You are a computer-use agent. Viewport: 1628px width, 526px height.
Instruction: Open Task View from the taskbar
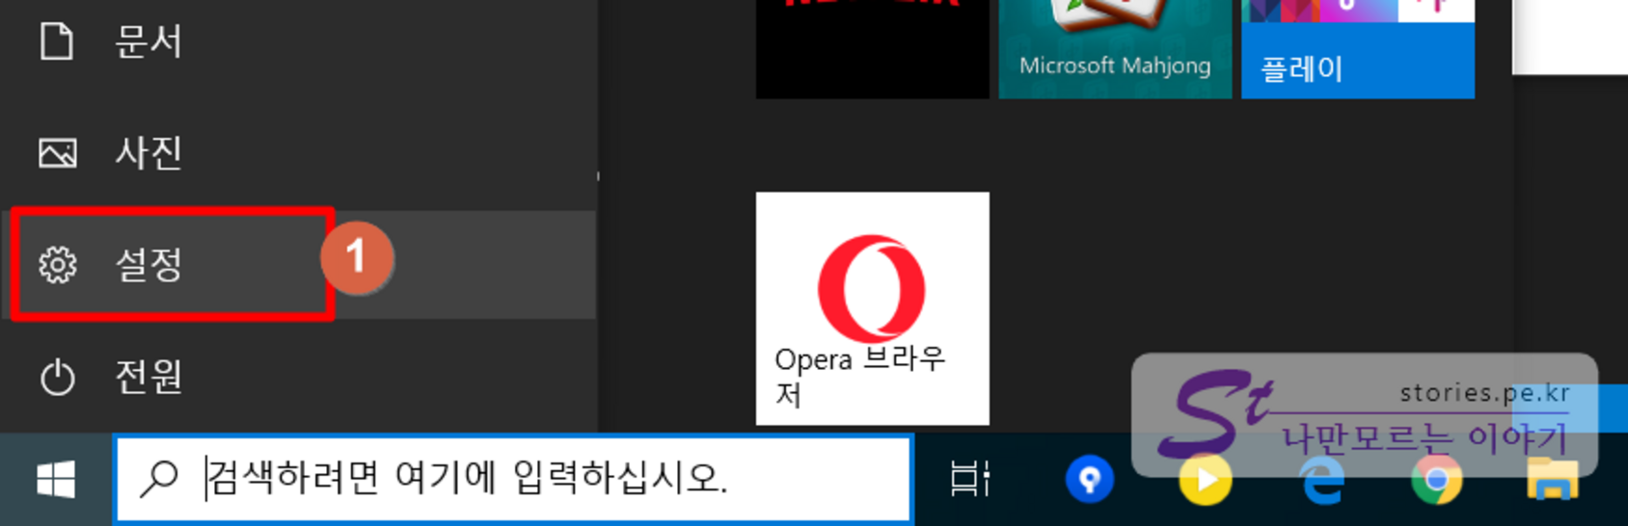pos(969,480)
